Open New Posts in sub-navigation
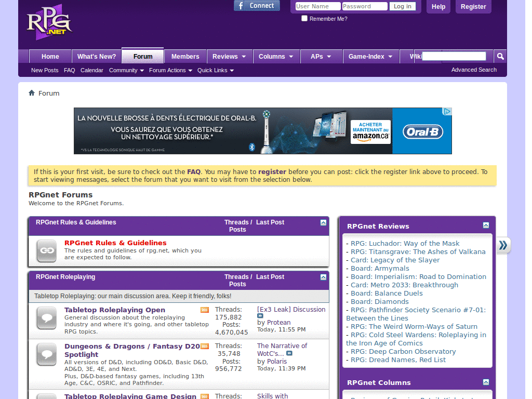 (x=45, y=70)
